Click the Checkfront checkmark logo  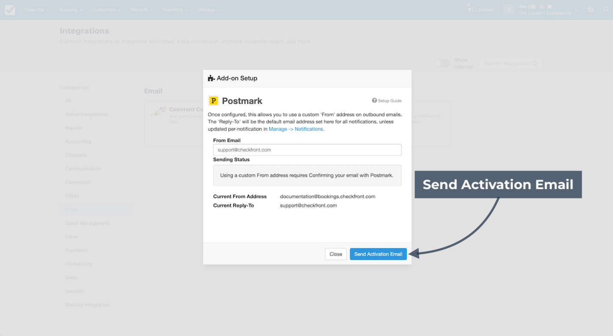(x=10, y=9)
